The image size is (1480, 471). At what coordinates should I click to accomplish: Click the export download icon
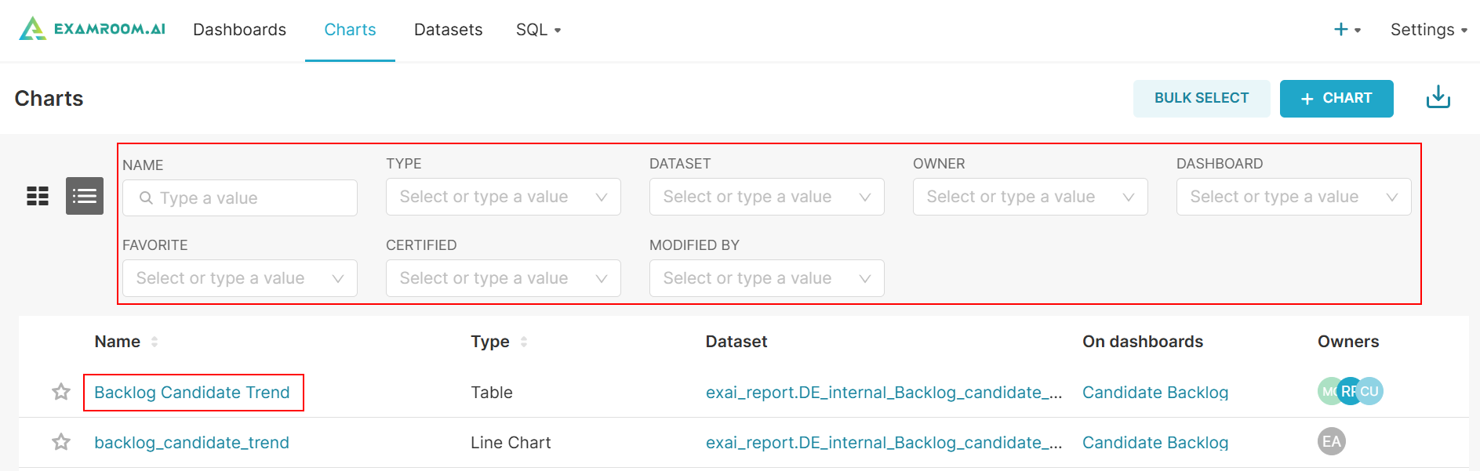pos(1438,98)
